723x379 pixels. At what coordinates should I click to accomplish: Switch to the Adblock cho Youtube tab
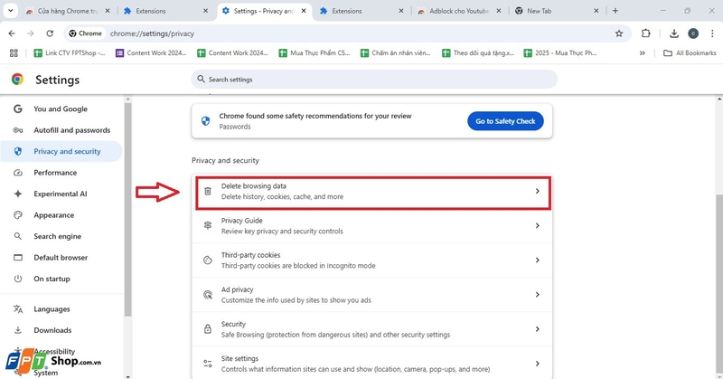pos(459,11)
